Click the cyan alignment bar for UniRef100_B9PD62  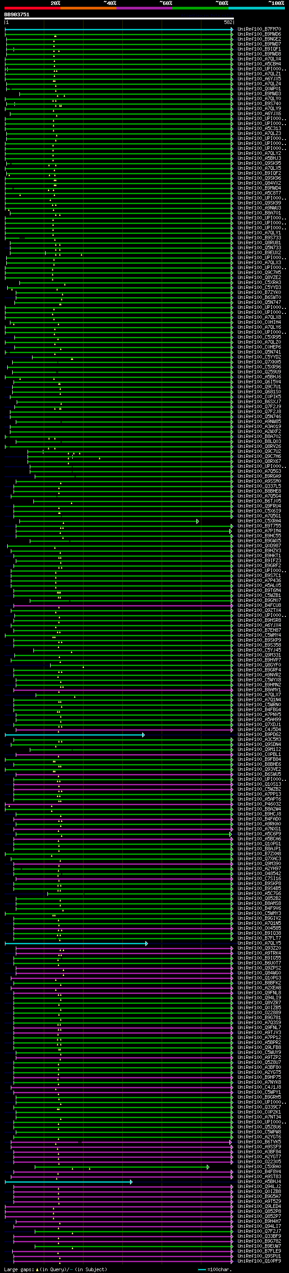75,735
